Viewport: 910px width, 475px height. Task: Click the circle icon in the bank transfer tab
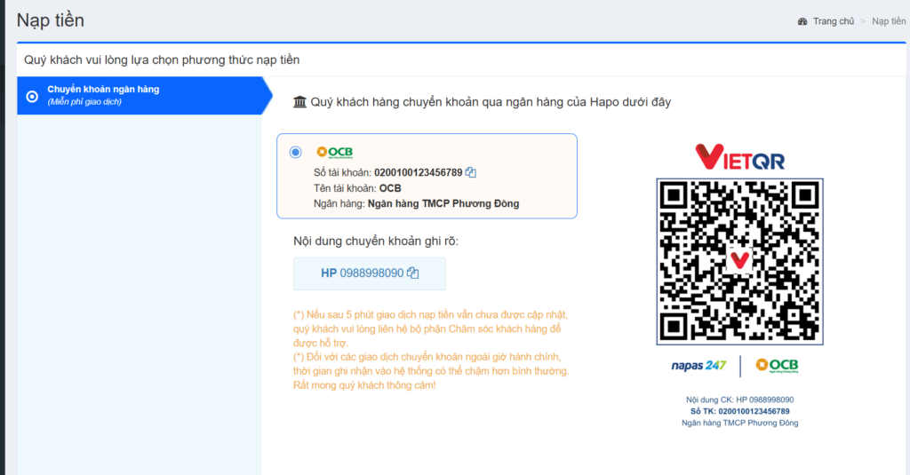(33, 96)
